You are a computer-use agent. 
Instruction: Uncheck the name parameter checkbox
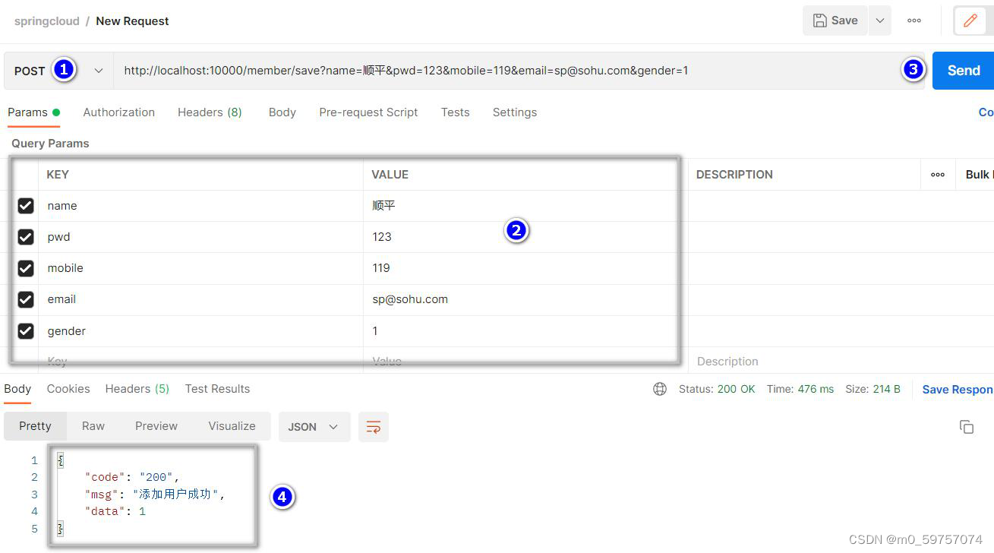pos(26,206)
